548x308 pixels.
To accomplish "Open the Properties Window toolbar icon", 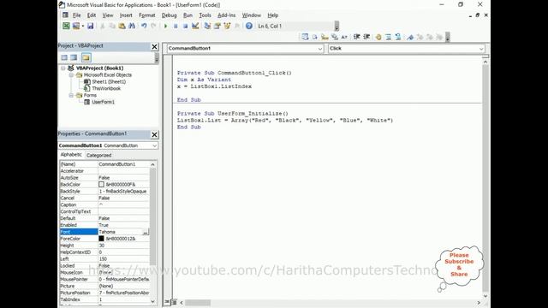I will (x=217, y=26).
